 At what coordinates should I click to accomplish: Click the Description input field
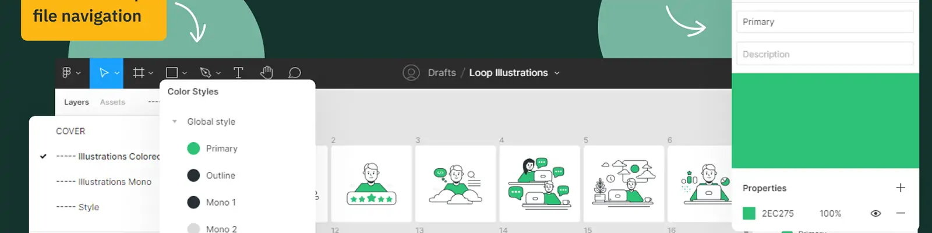point(824,54)
